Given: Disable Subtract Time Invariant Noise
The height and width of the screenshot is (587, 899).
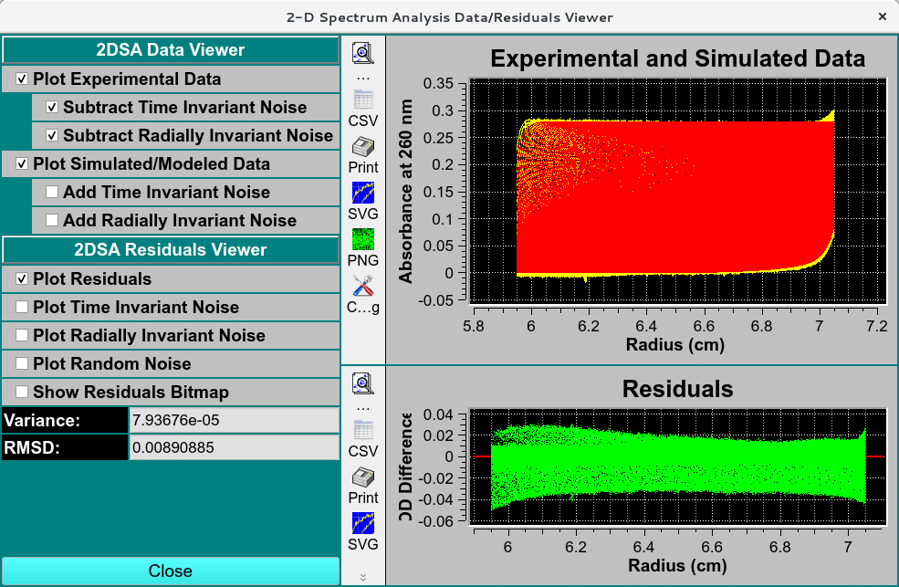Looking at the screenshot, I should (x=52, y=108).
